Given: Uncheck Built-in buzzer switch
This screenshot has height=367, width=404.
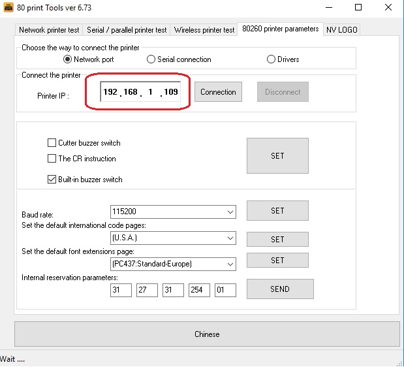Looking at the screenshot, I should click(52, 180).
